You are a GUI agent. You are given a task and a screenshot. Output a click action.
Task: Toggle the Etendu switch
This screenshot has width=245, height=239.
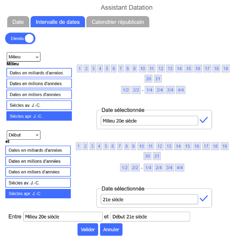point(20,38)
